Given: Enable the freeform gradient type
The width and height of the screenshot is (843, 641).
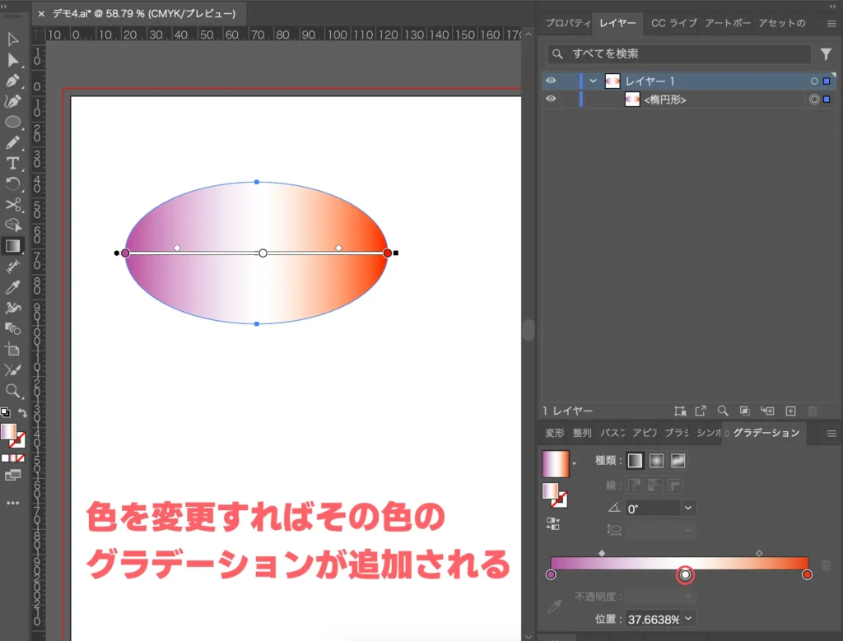Looking at the screenshot, I should 676,460.
